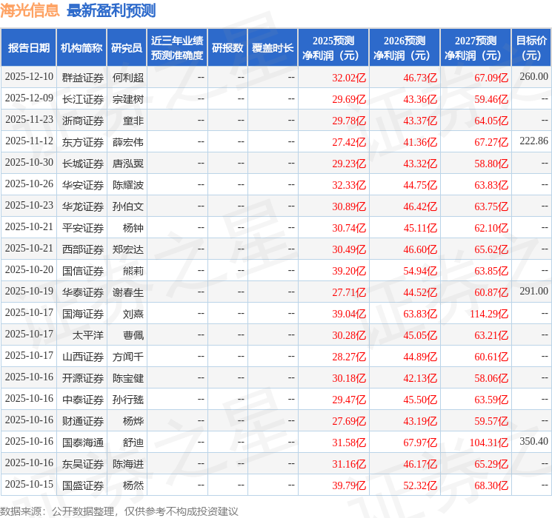This screenshot has width=552, height=518.
Task: Click the 近三年业绩预测准确度 column header
Action: 177,47
